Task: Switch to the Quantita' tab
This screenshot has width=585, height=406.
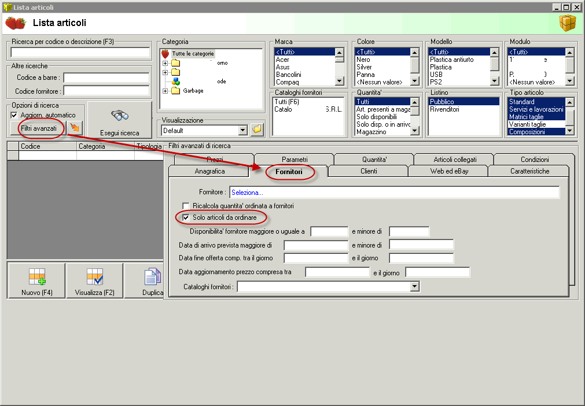Action: 374,160
